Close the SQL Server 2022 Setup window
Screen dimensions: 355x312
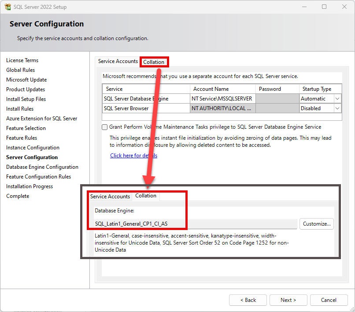(344, 7)
